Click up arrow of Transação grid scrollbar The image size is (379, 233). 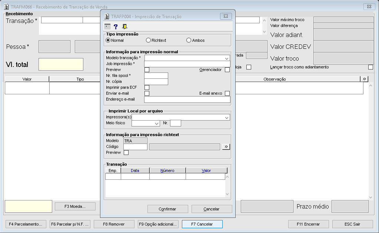tap(227, 177)
